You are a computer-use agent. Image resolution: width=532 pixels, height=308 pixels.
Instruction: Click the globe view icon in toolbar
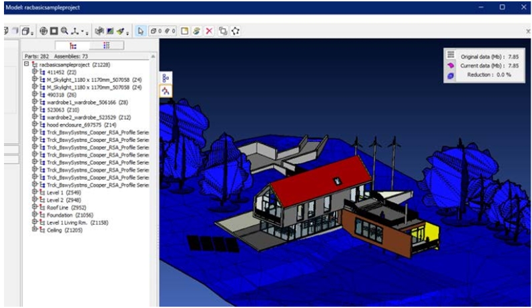(x=43, y=31)
